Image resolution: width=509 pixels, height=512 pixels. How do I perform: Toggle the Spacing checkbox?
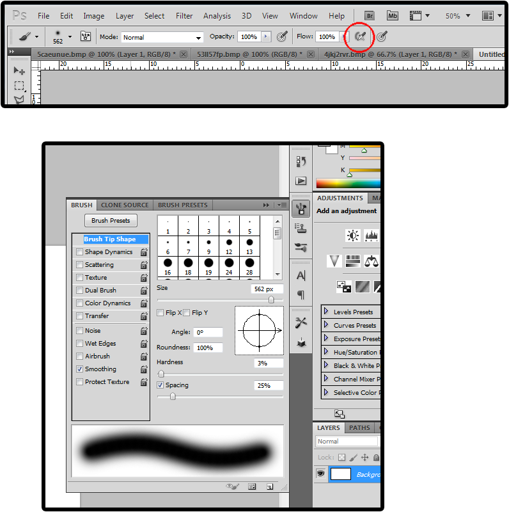[x=161, y=385]
